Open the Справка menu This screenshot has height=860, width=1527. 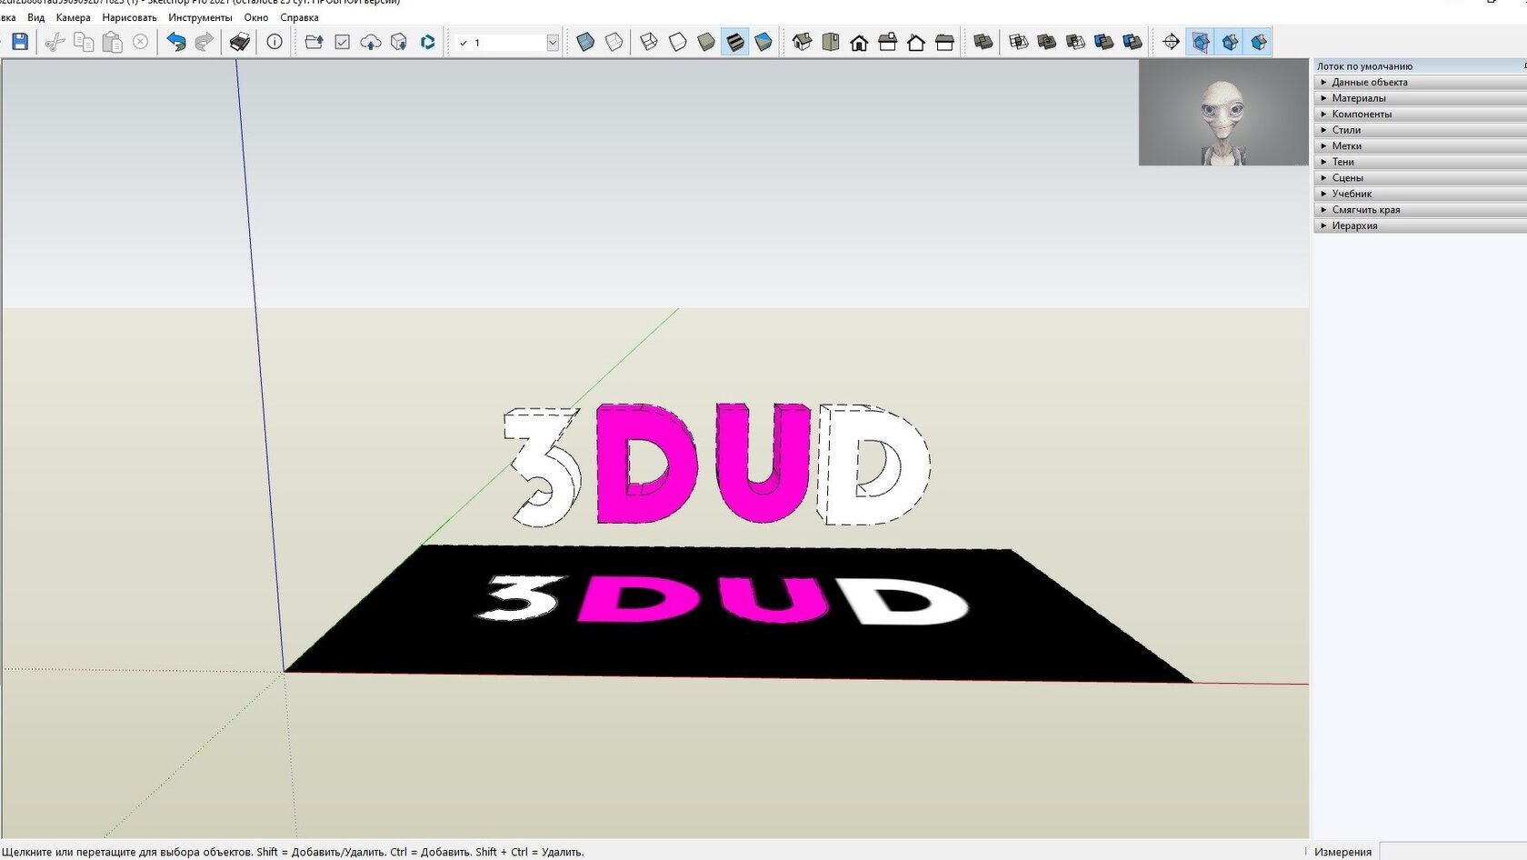(299, 17)
